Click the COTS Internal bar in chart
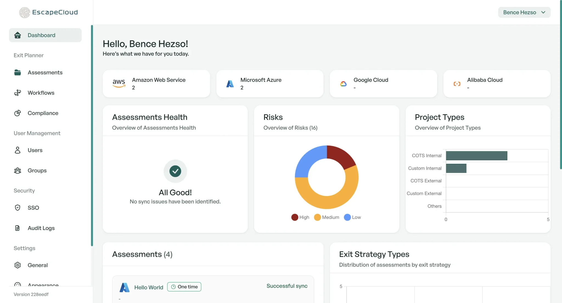The image size is (562, 303). (477, 156)
